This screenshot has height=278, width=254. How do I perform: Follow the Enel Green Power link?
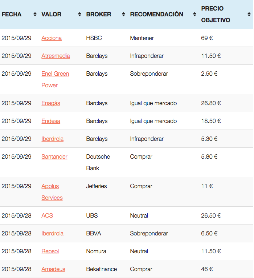click(x=55, y=79)
